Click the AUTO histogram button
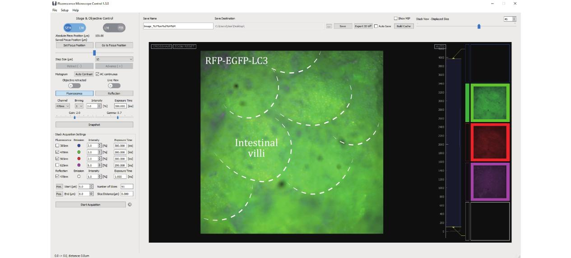Screen dimensions: 571x258 click(x=440, y=47)
